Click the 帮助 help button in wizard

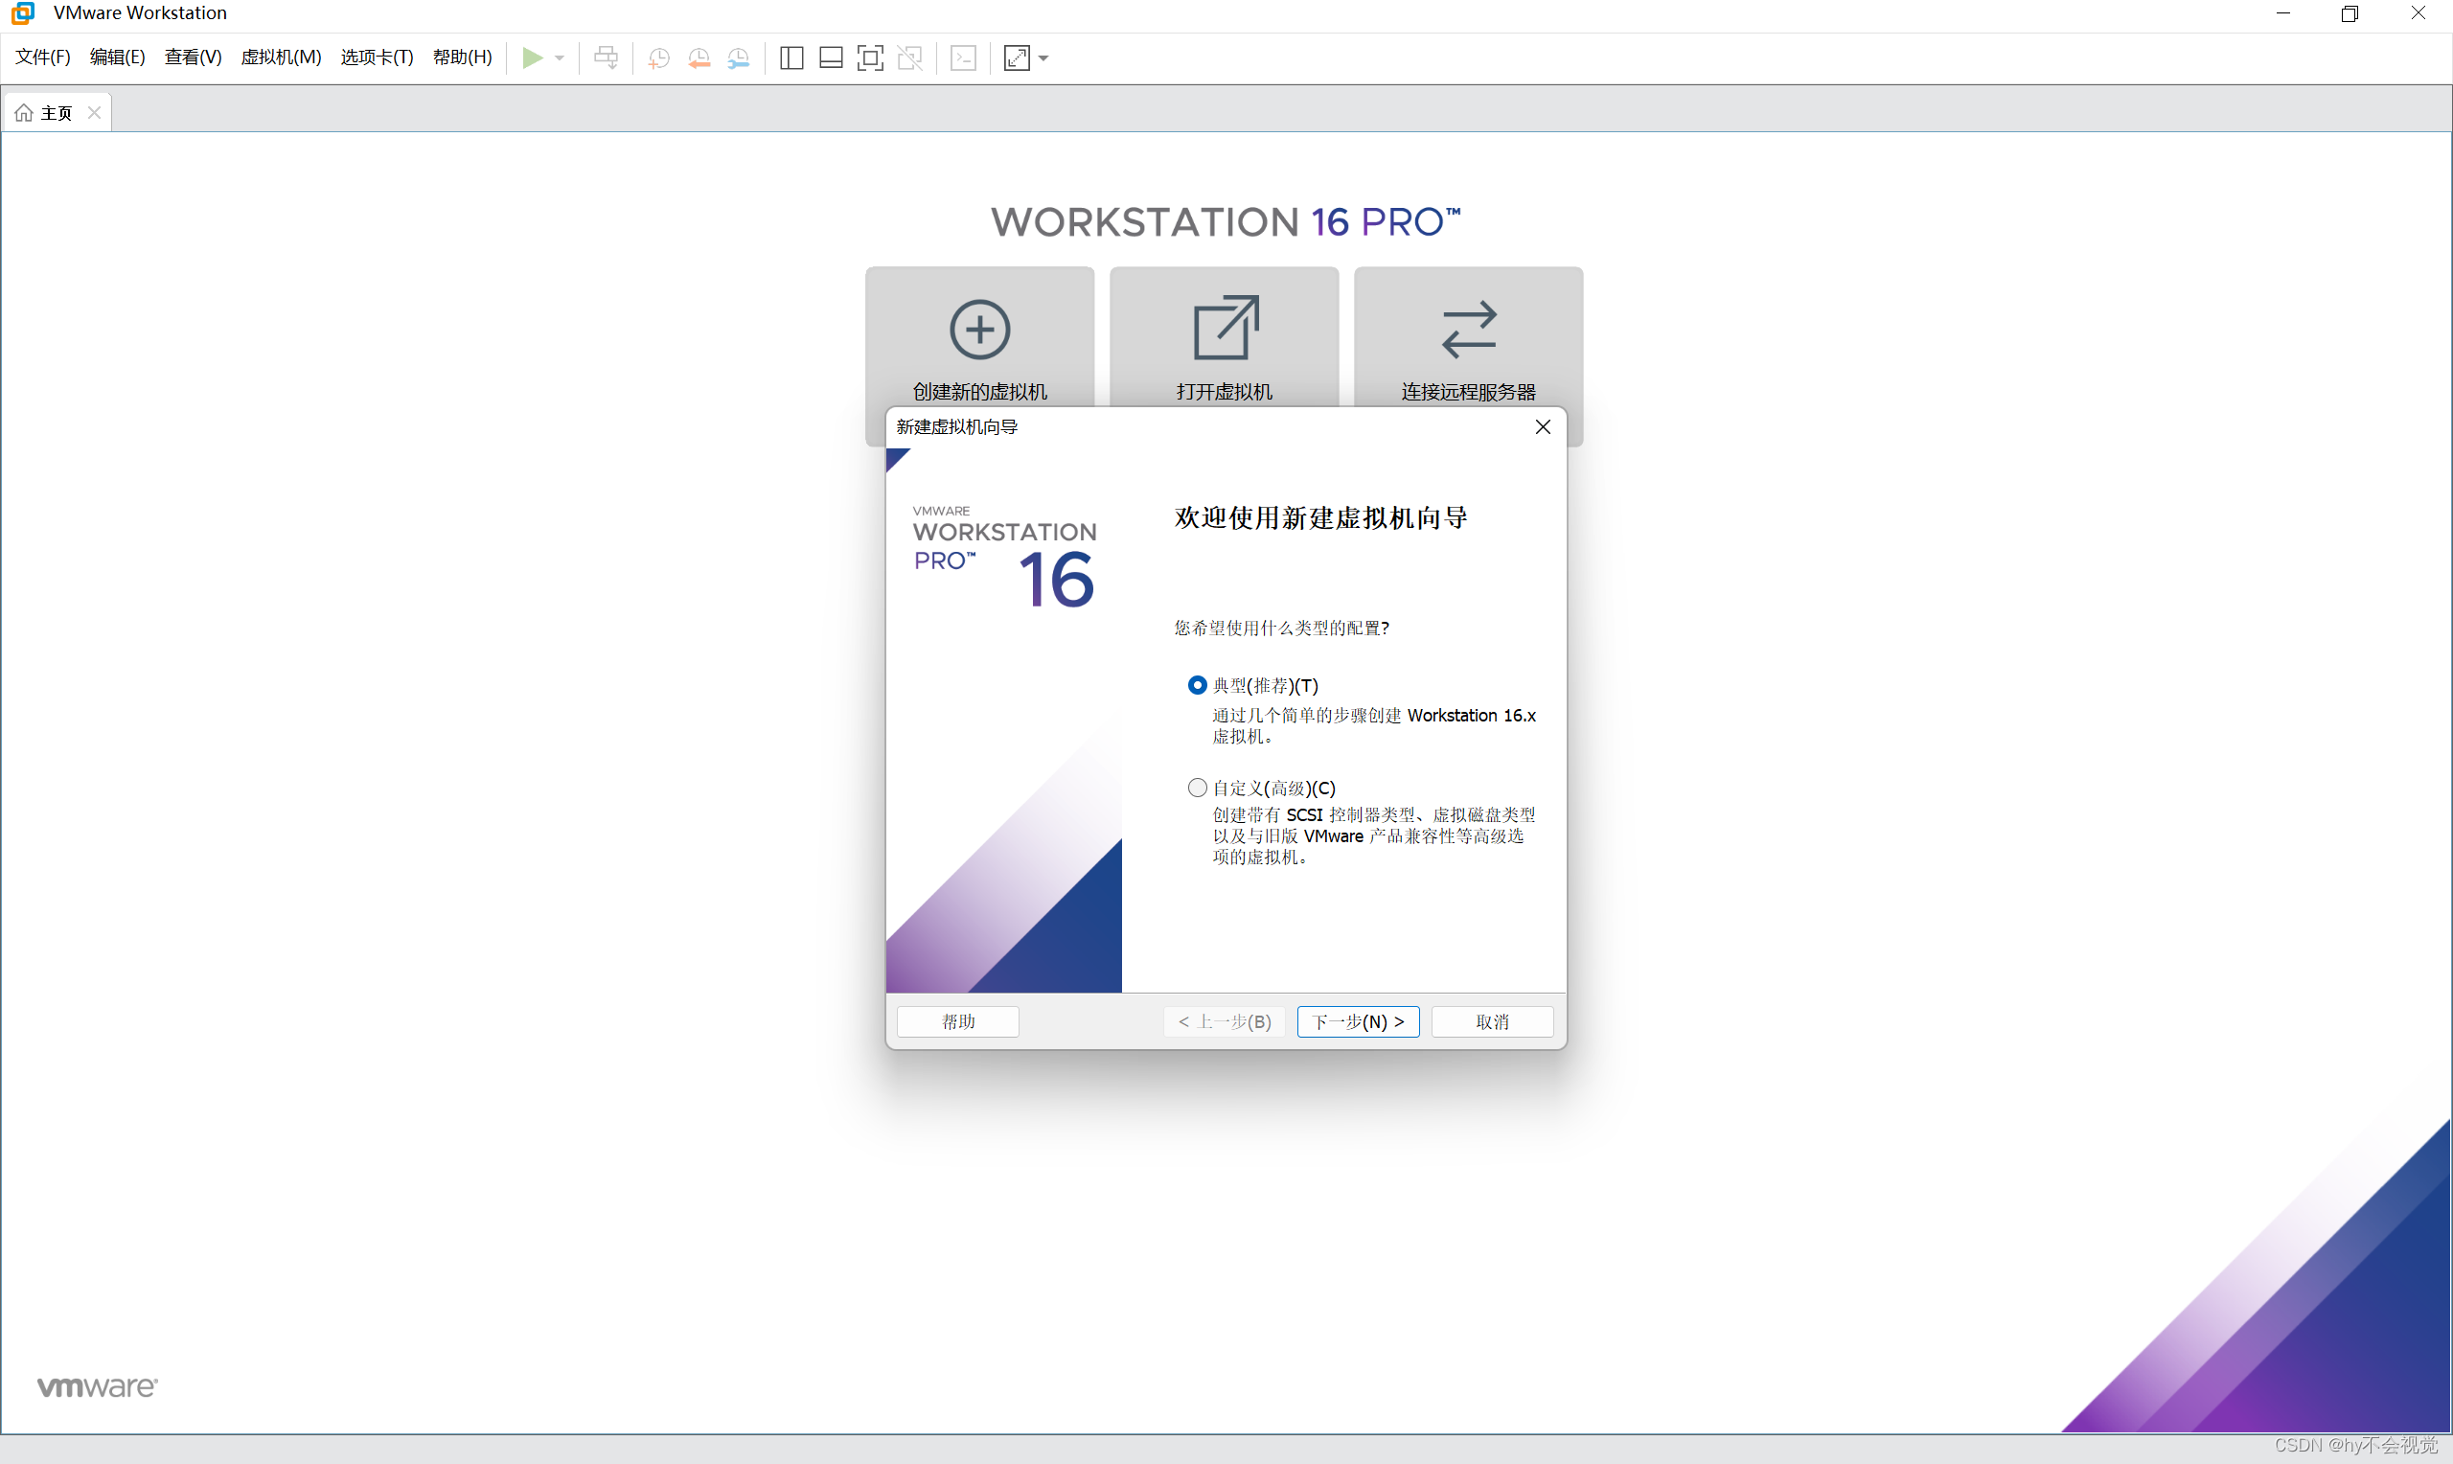[x=958, y=1021]
